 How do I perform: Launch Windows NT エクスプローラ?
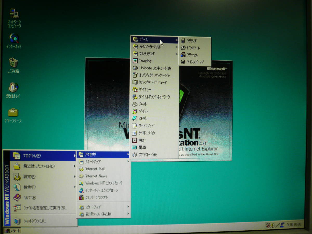tap(103, 183)
